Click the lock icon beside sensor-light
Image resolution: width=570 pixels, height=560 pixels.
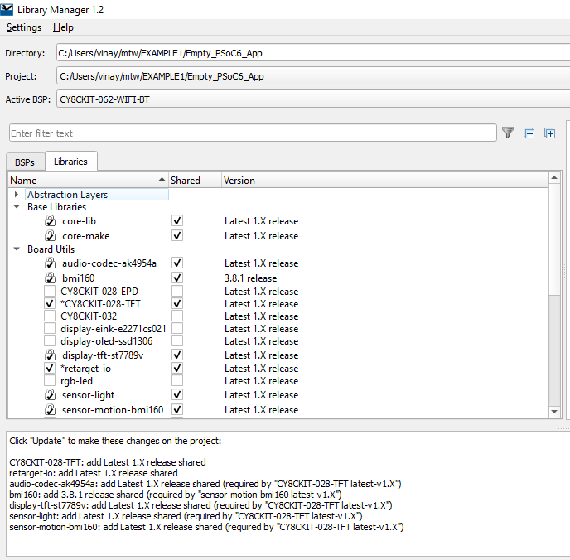pyautogui.click(x=50, y=396)
